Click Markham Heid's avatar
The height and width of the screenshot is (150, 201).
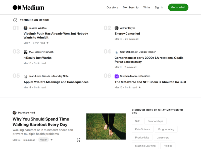pyautogui.click(x=15, y=113)
